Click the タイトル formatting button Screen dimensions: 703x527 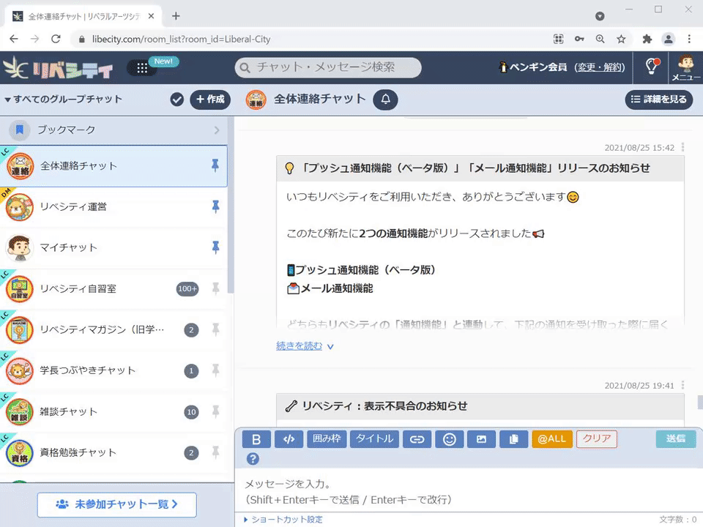coord(374,438)
